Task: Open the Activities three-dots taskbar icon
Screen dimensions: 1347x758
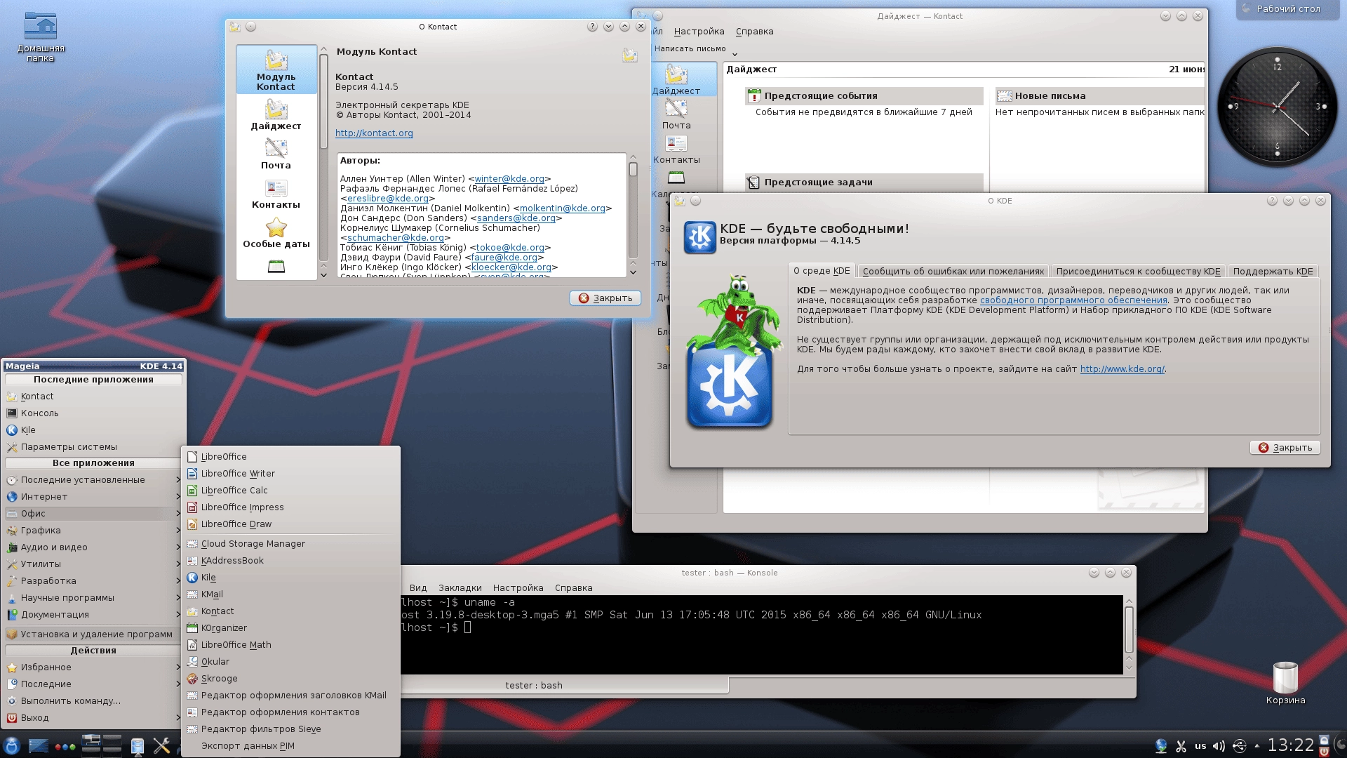Action: [65, 747]
